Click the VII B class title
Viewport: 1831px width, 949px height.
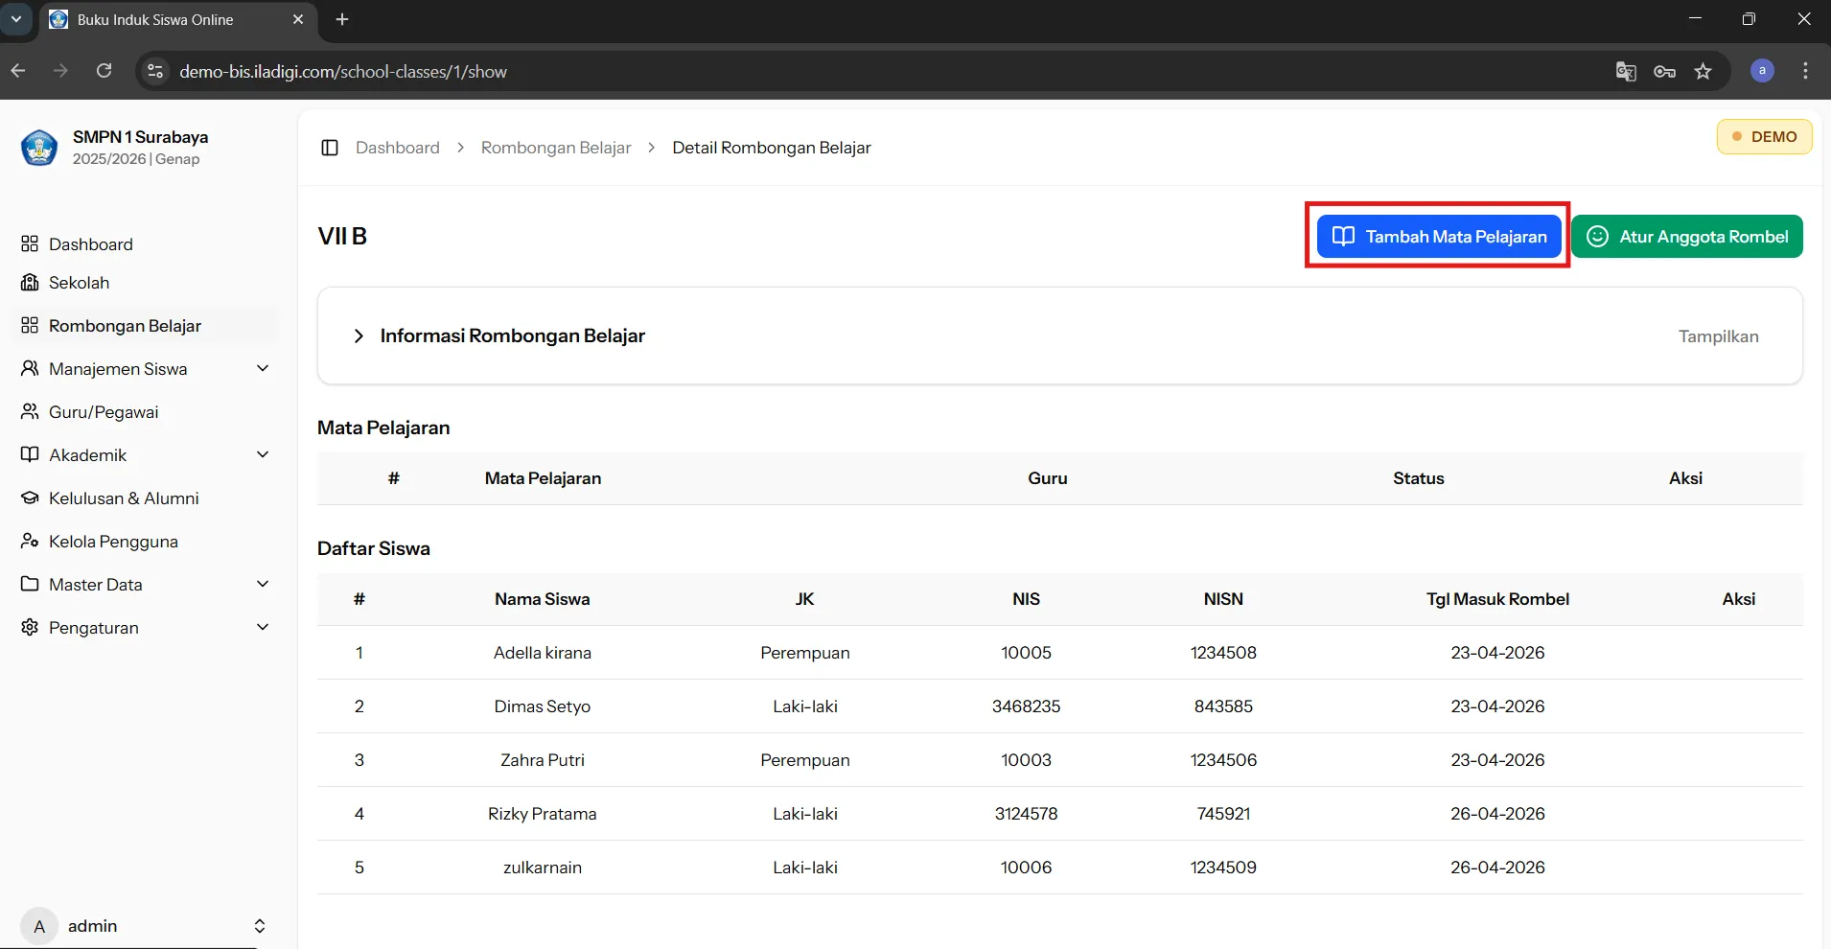pos(342,236)
